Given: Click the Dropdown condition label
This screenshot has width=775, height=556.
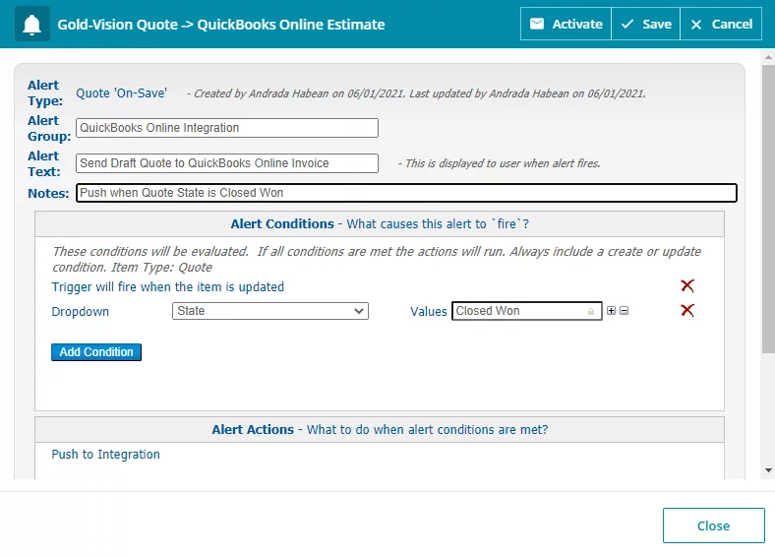Looking at the screenshot, I should tap(80, 312).
